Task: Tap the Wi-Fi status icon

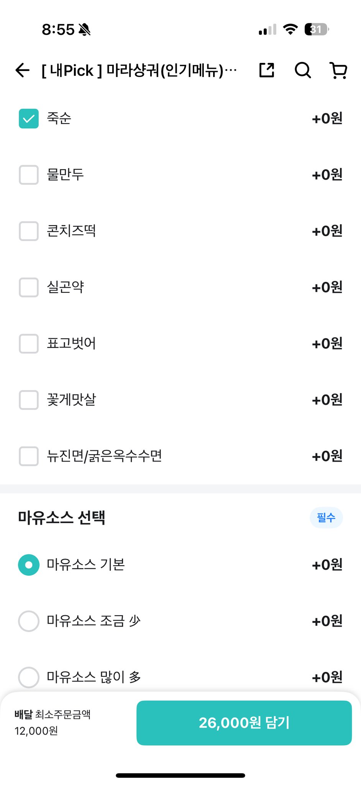Action: tap(290, 30)
